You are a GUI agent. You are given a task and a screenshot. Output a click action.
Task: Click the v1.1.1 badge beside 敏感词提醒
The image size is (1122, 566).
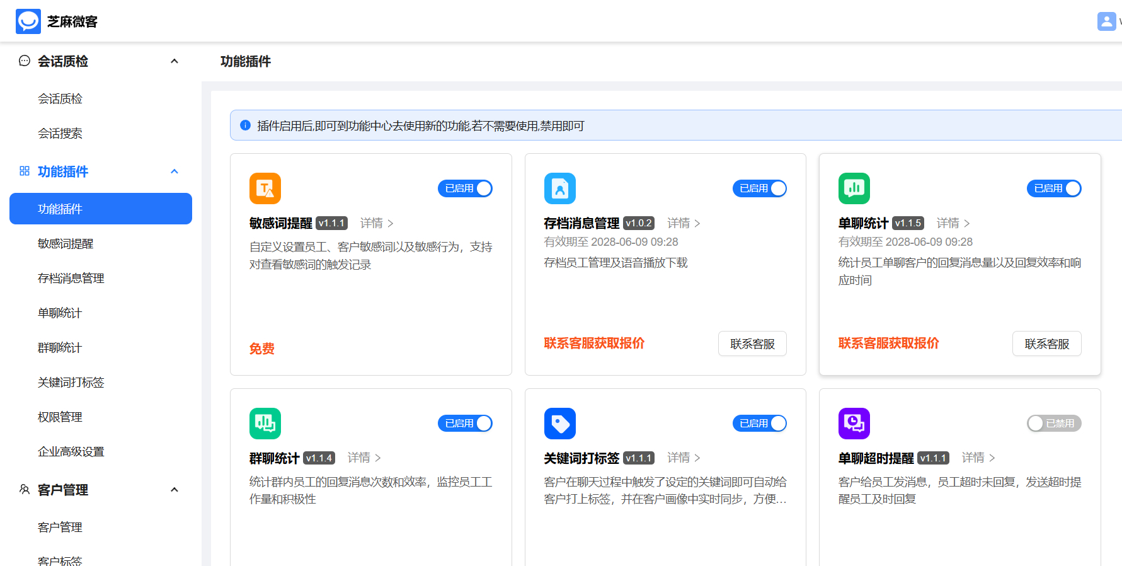(331, 223)
